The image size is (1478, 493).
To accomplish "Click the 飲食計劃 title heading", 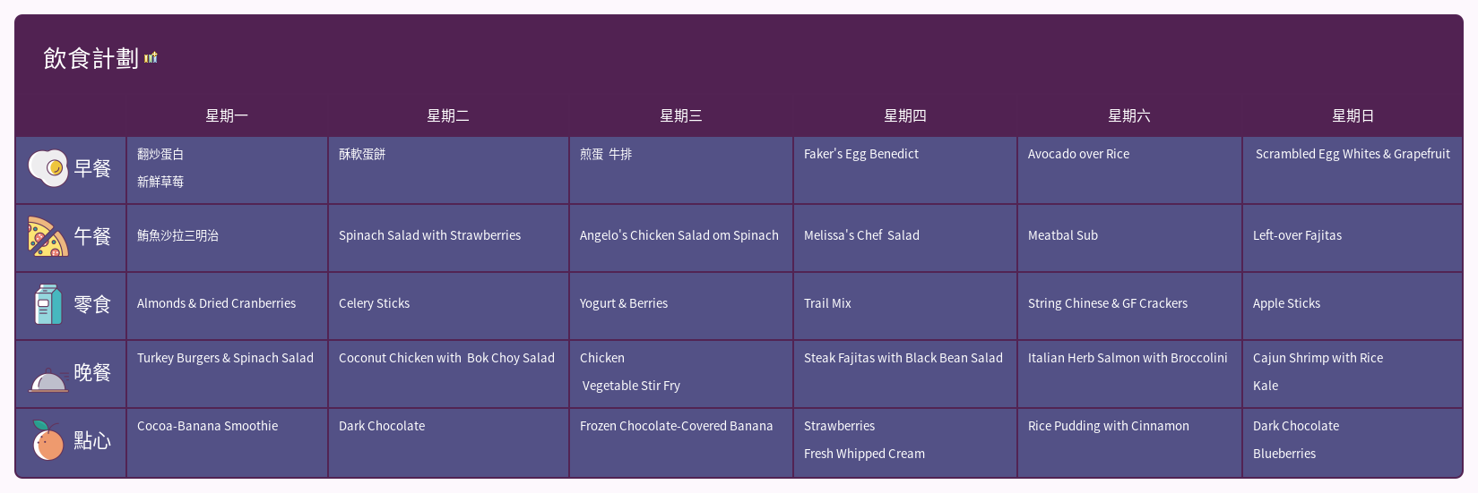I will [91, 58].
